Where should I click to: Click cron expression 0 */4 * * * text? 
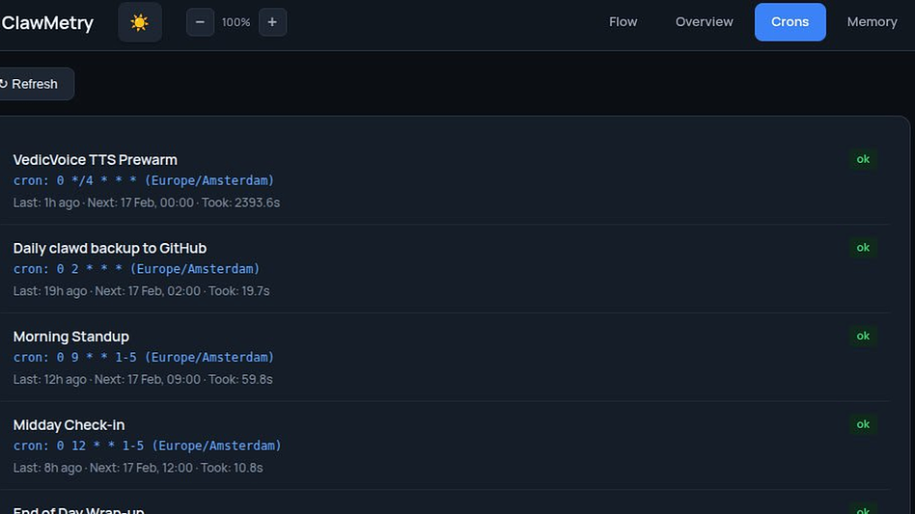point(144,180)
